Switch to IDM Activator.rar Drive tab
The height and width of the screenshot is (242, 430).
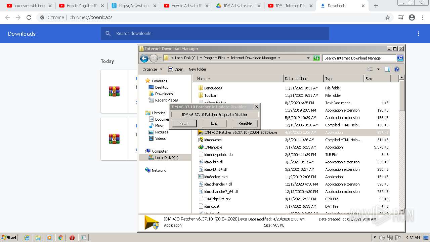point(239,6)
